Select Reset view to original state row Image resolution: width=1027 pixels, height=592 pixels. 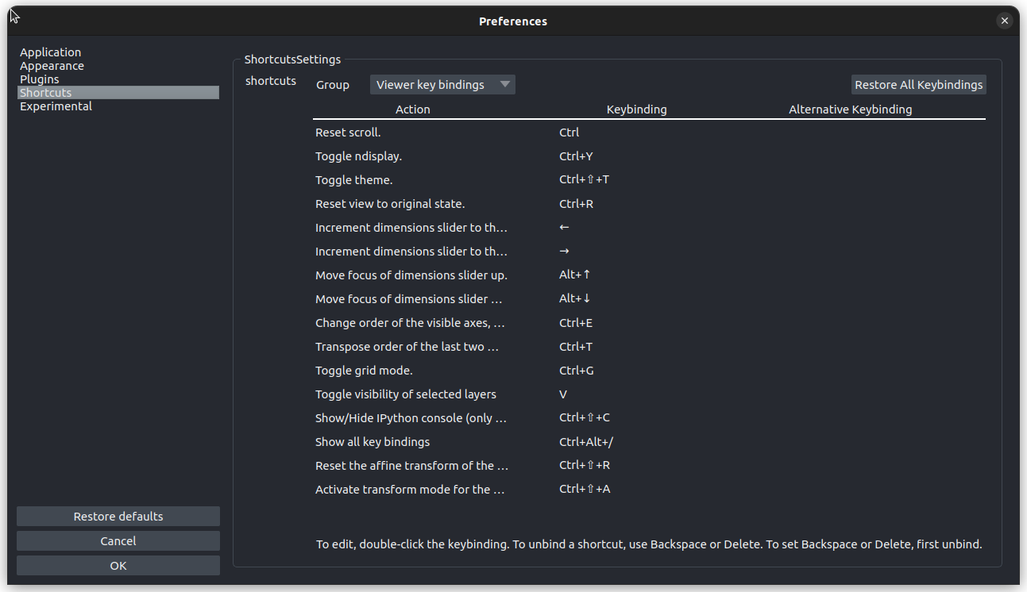pyautogui.click(x=649, y=204)
